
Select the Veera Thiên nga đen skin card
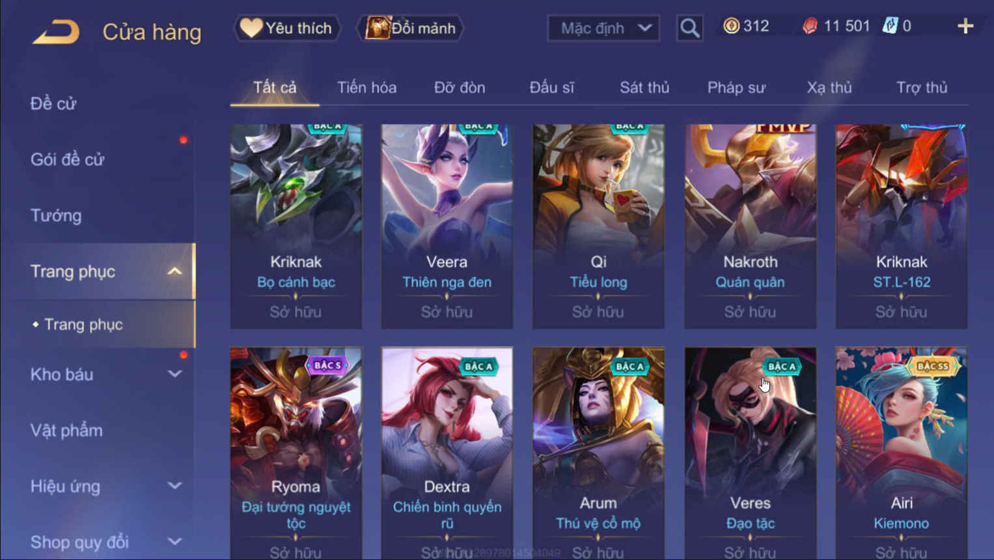point(447,226)
